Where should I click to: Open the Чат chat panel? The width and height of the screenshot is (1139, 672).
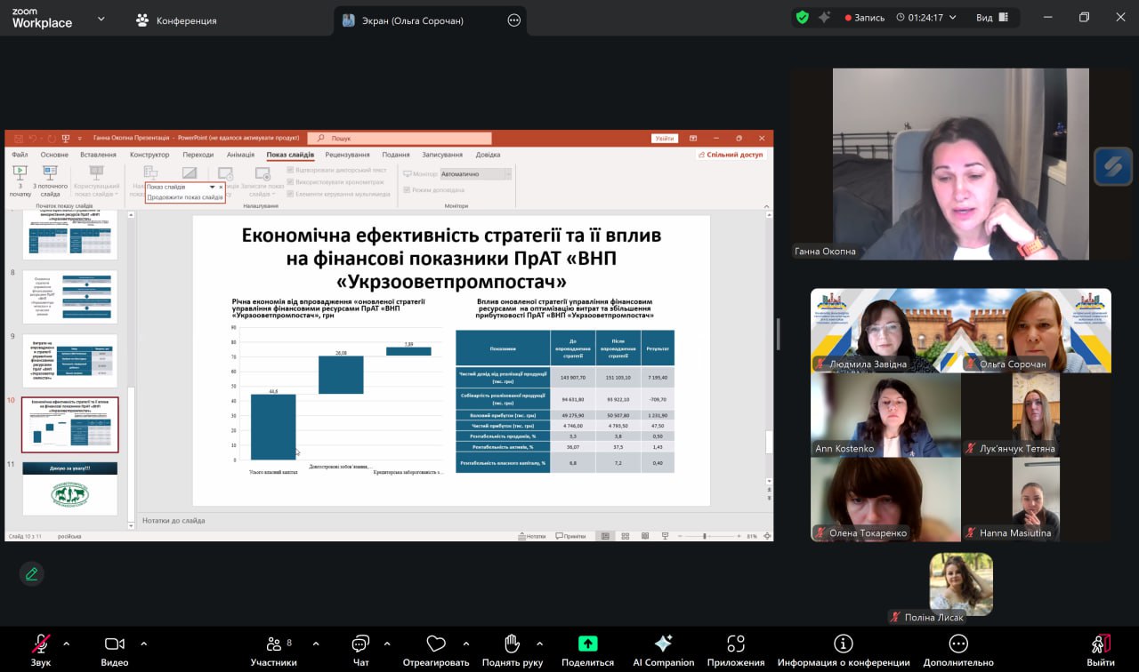(360, 644)
